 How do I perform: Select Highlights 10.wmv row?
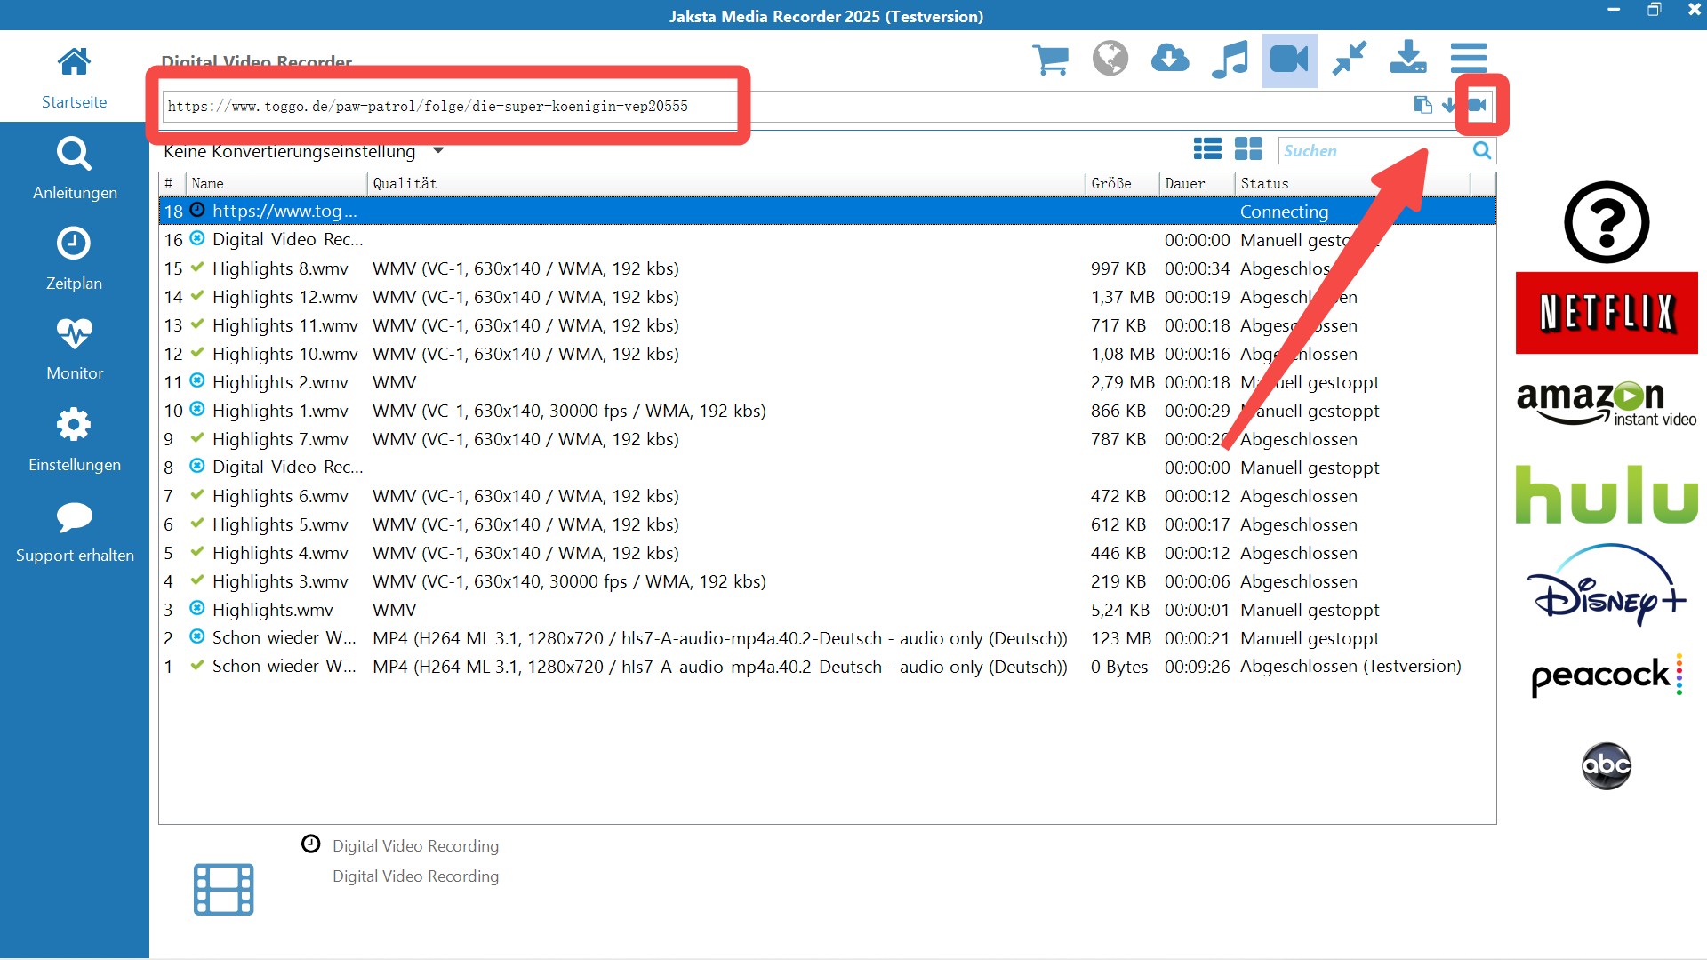(x=827, y=354)
